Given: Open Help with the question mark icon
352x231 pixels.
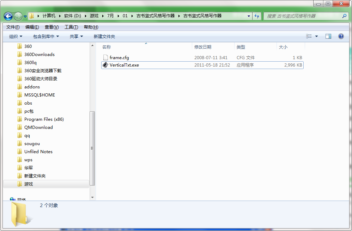Looking at the screenshot, I should coord(341,36).
